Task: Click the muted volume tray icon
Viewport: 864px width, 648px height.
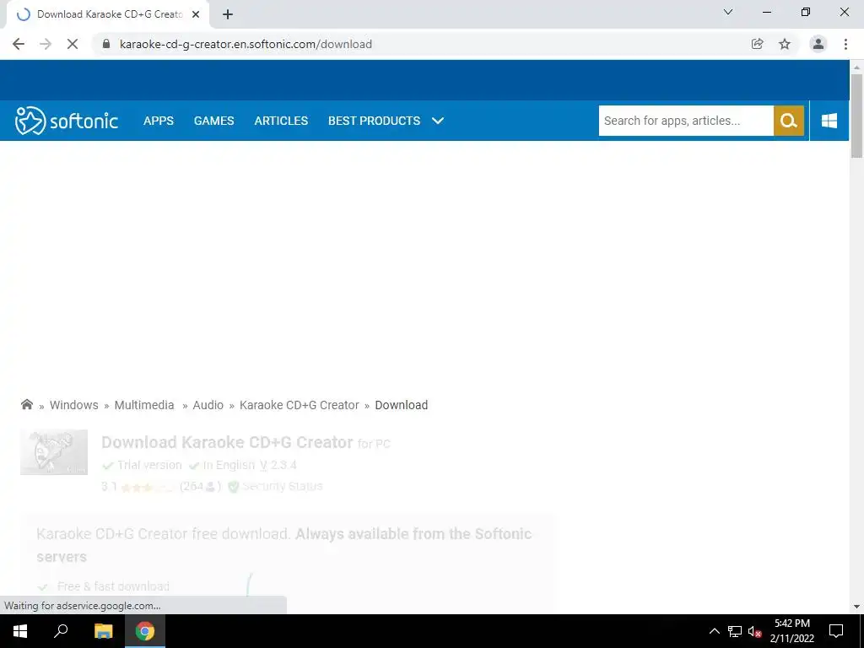Action: pyautogui.click(x=754, y=631)
